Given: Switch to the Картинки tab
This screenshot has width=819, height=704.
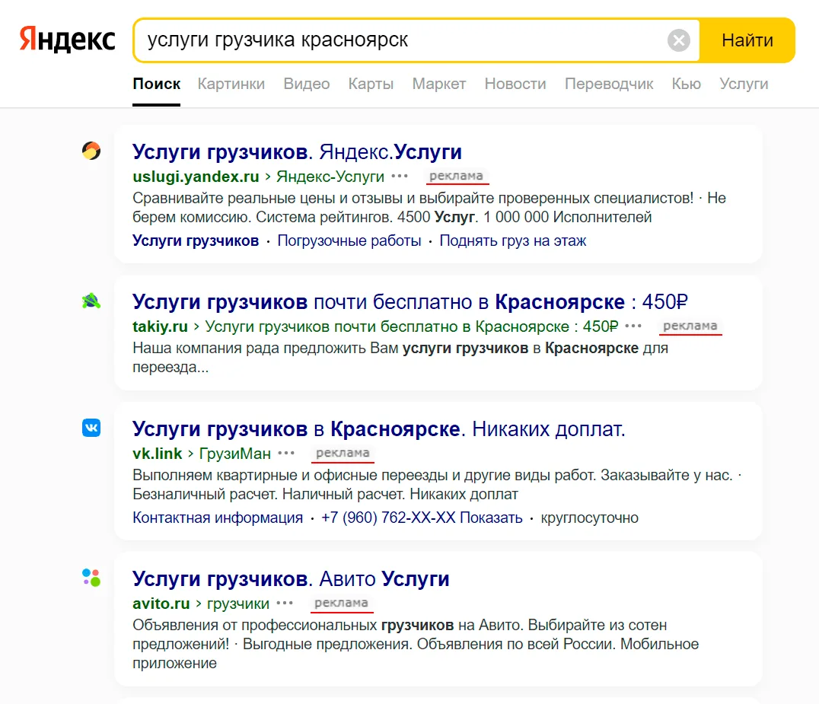Looking at the screenshot, I should (231, 84).
